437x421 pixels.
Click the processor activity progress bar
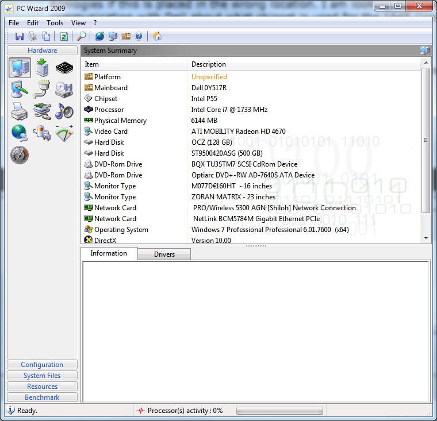coord(279,411)
